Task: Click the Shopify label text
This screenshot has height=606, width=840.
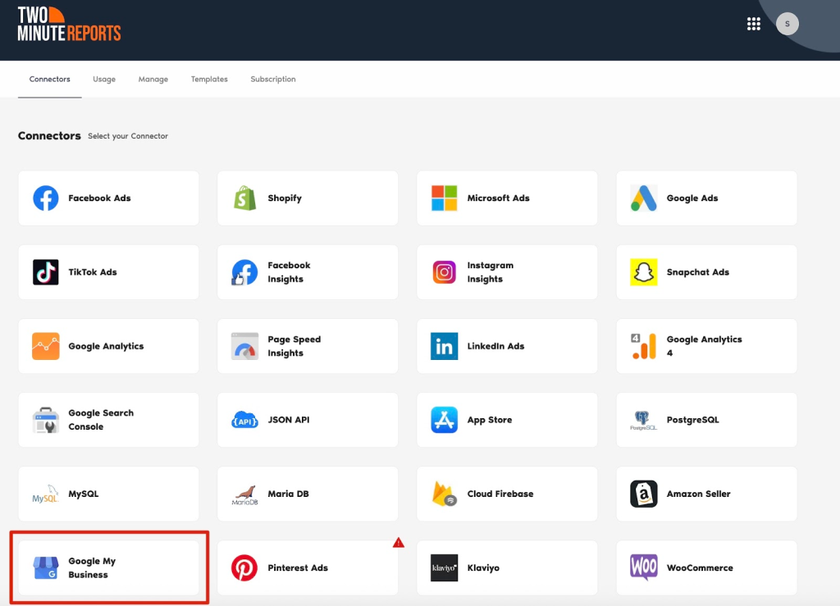Action: coord(285,198)
